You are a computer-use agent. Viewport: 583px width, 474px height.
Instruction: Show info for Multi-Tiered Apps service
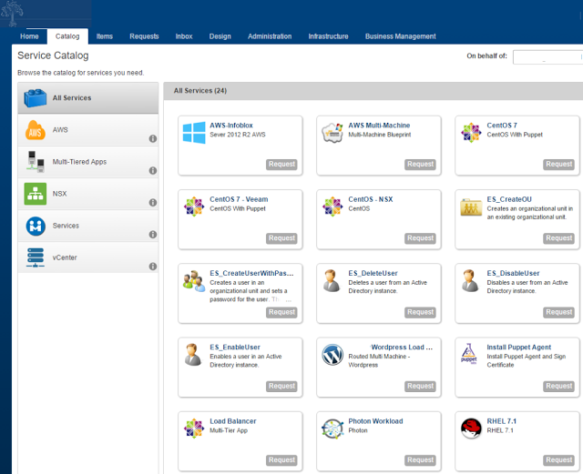pyautogui.click(x=153, y=170)
